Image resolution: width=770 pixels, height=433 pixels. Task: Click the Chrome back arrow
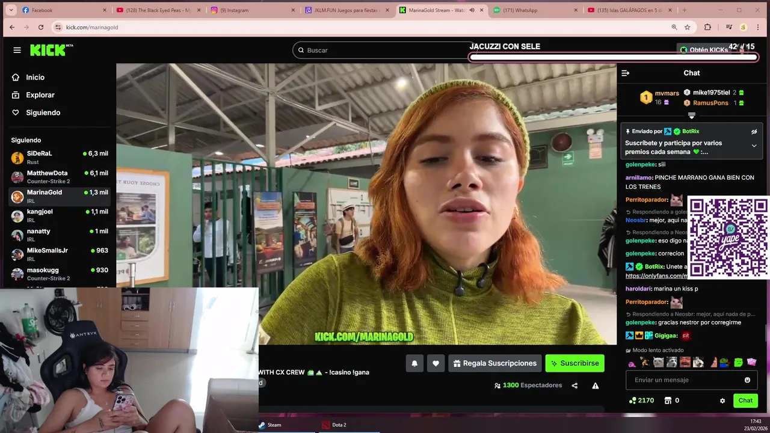(x=11, y=27)
